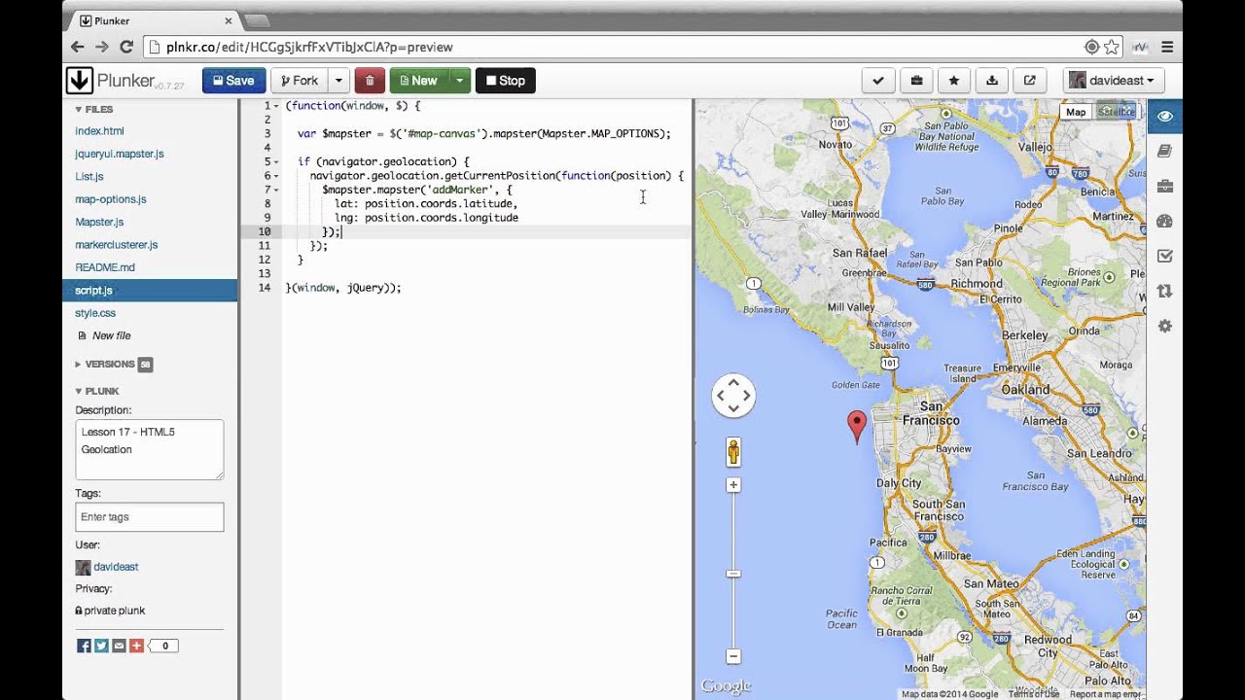Create a New plunk
This screenshot has width=1245, height=700.
[x=418, y=81]
